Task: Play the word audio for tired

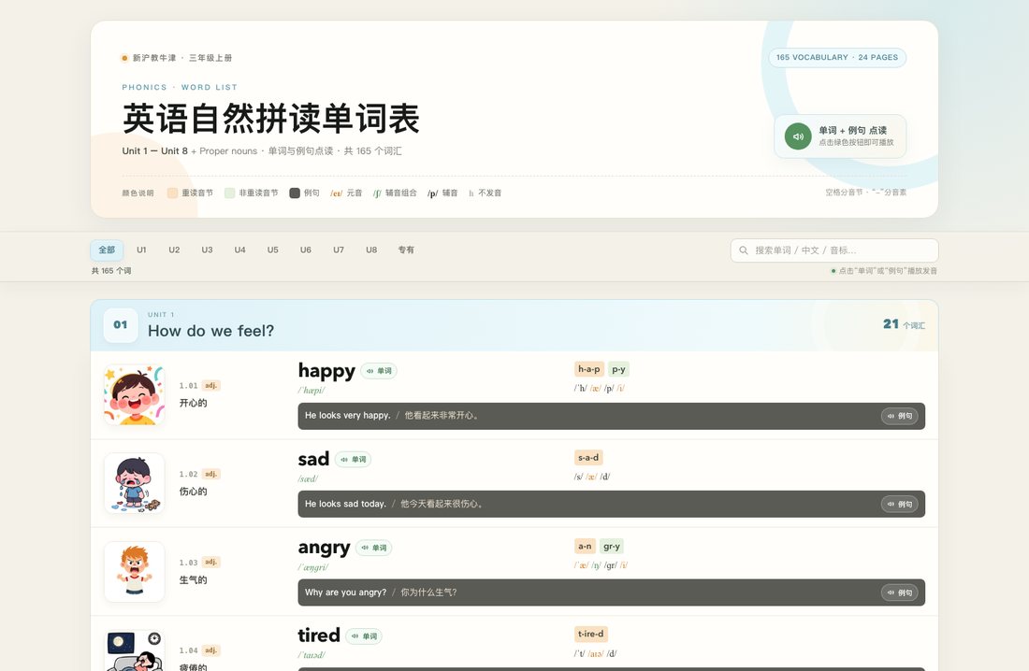Action: [x=364, y=636]
